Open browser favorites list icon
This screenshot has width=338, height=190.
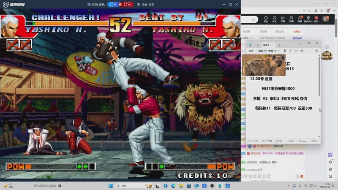tap(322, 10)
